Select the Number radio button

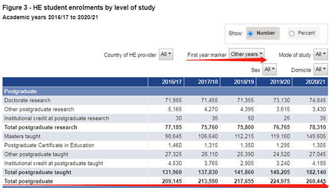pyautogui.click(x=250, y=33)
